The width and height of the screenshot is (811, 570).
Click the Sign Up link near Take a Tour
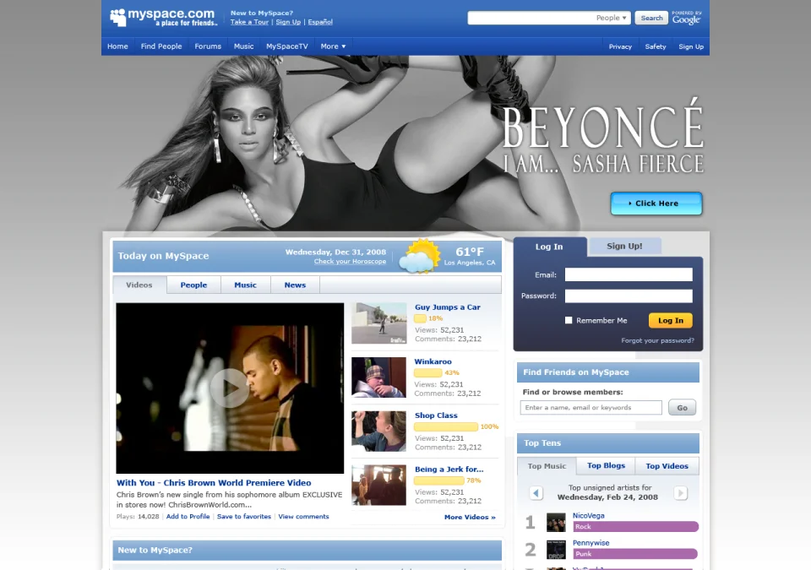(288, 22)
